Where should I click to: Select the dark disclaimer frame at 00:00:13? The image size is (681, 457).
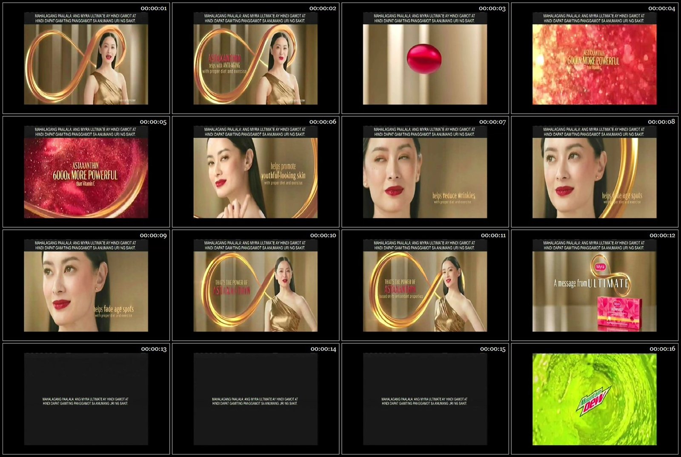pyautogui.click(x=86, y=399)
